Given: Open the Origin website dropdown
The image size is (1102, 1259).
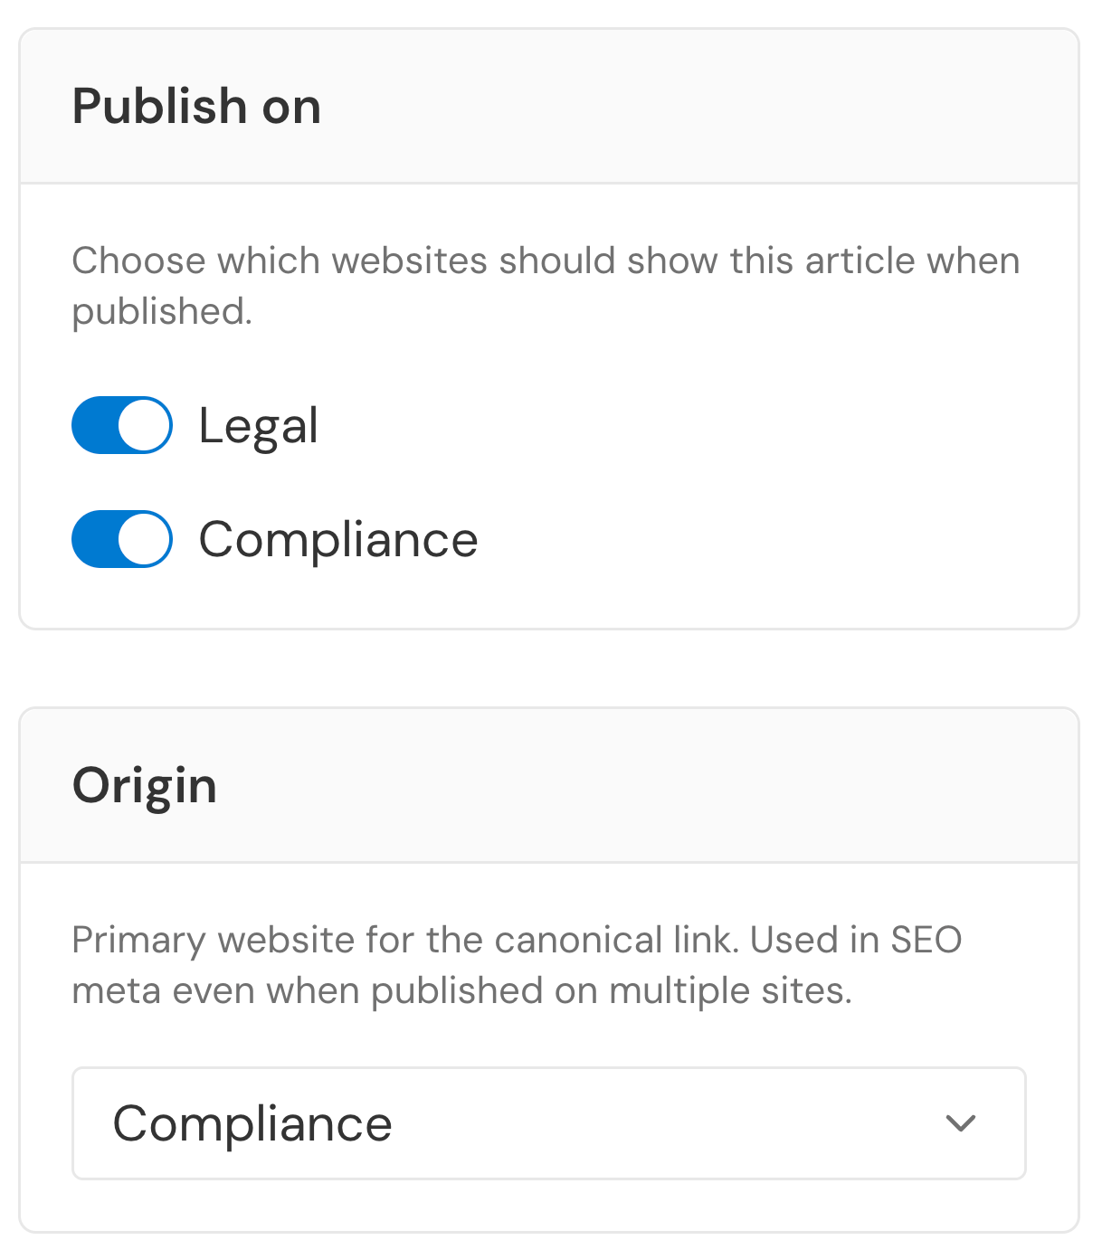Looking at the screenshot, I should (549, 1123).
